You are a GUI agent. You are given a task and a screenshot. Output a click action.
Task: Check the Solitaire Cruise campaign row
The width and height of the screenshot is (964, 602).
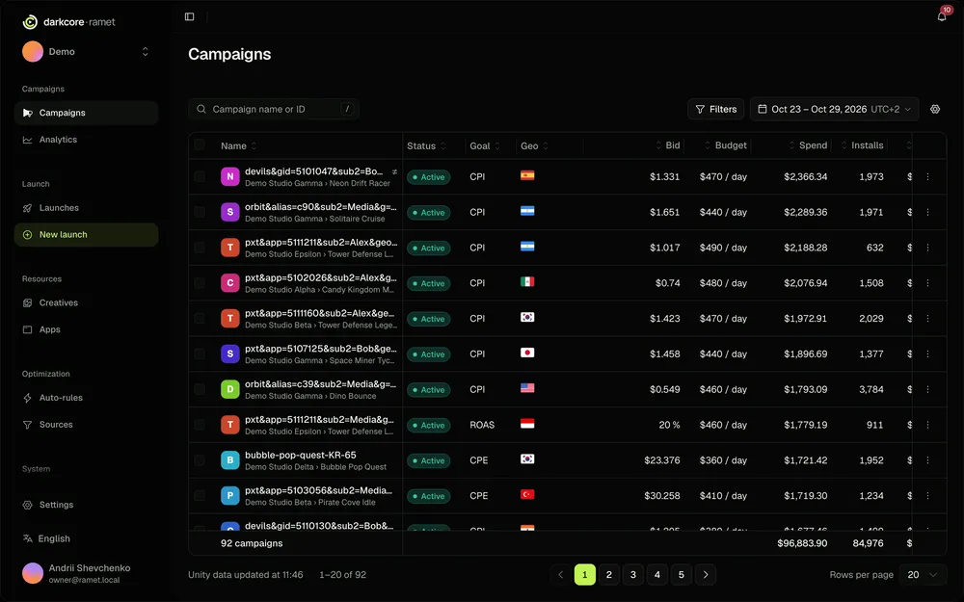200,212
